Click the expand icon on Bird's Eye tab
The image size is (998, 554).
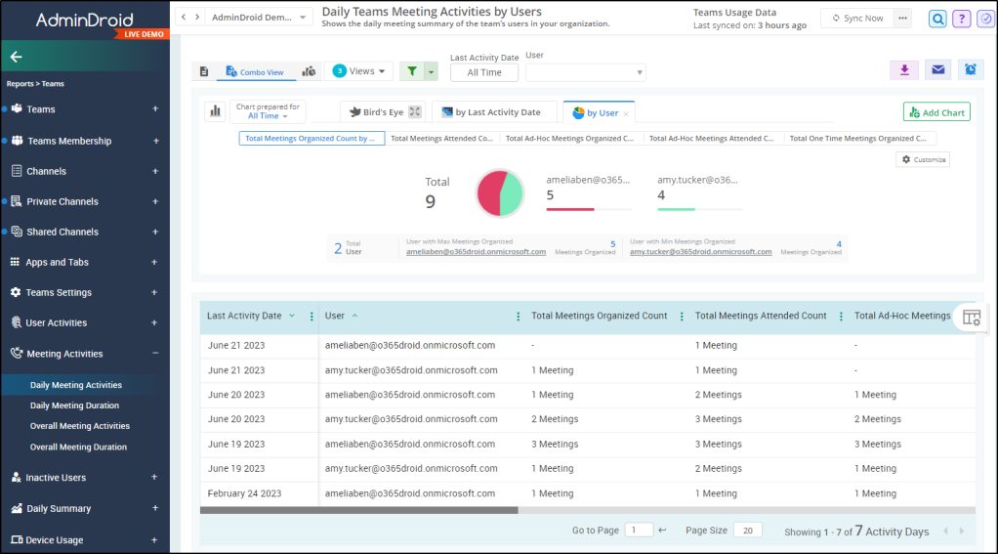click(415, 112)
